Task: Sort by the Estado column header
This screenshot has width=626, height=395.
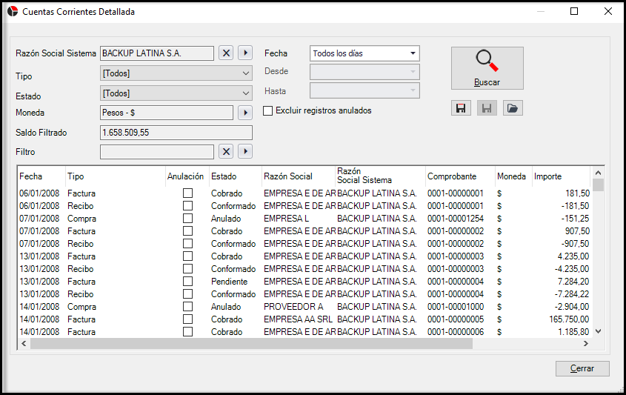Action: (x=236, y=176)
